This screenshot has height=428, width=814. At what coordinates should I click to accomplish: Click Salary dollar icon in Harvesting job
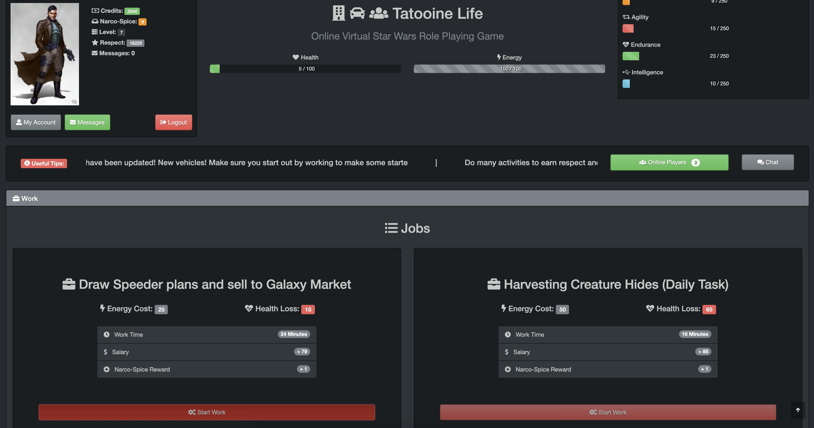(506, 352)
